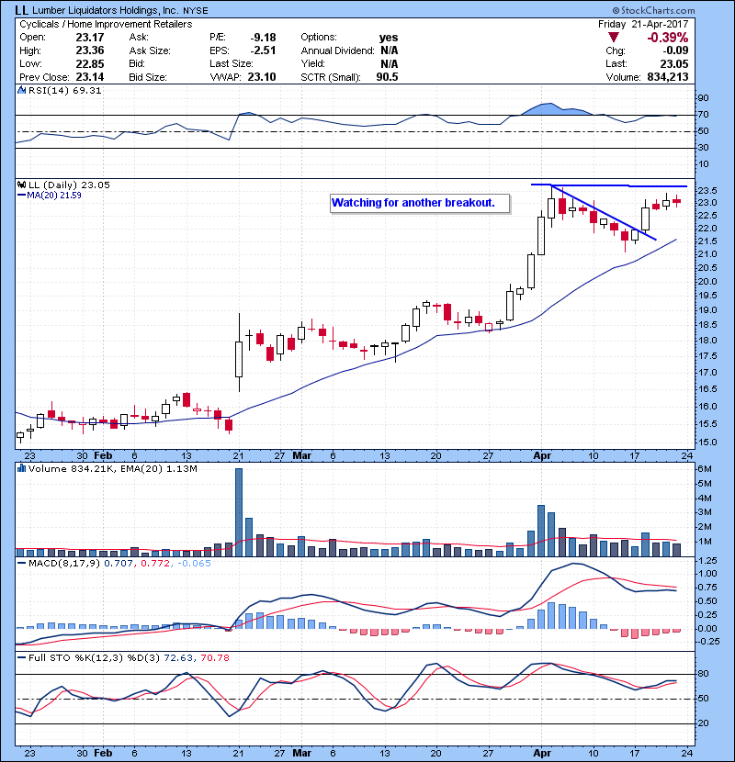The image size is (735, 762).
Task: Click the RSI(14) 69.31 label
Action: [x=65, y=90]
